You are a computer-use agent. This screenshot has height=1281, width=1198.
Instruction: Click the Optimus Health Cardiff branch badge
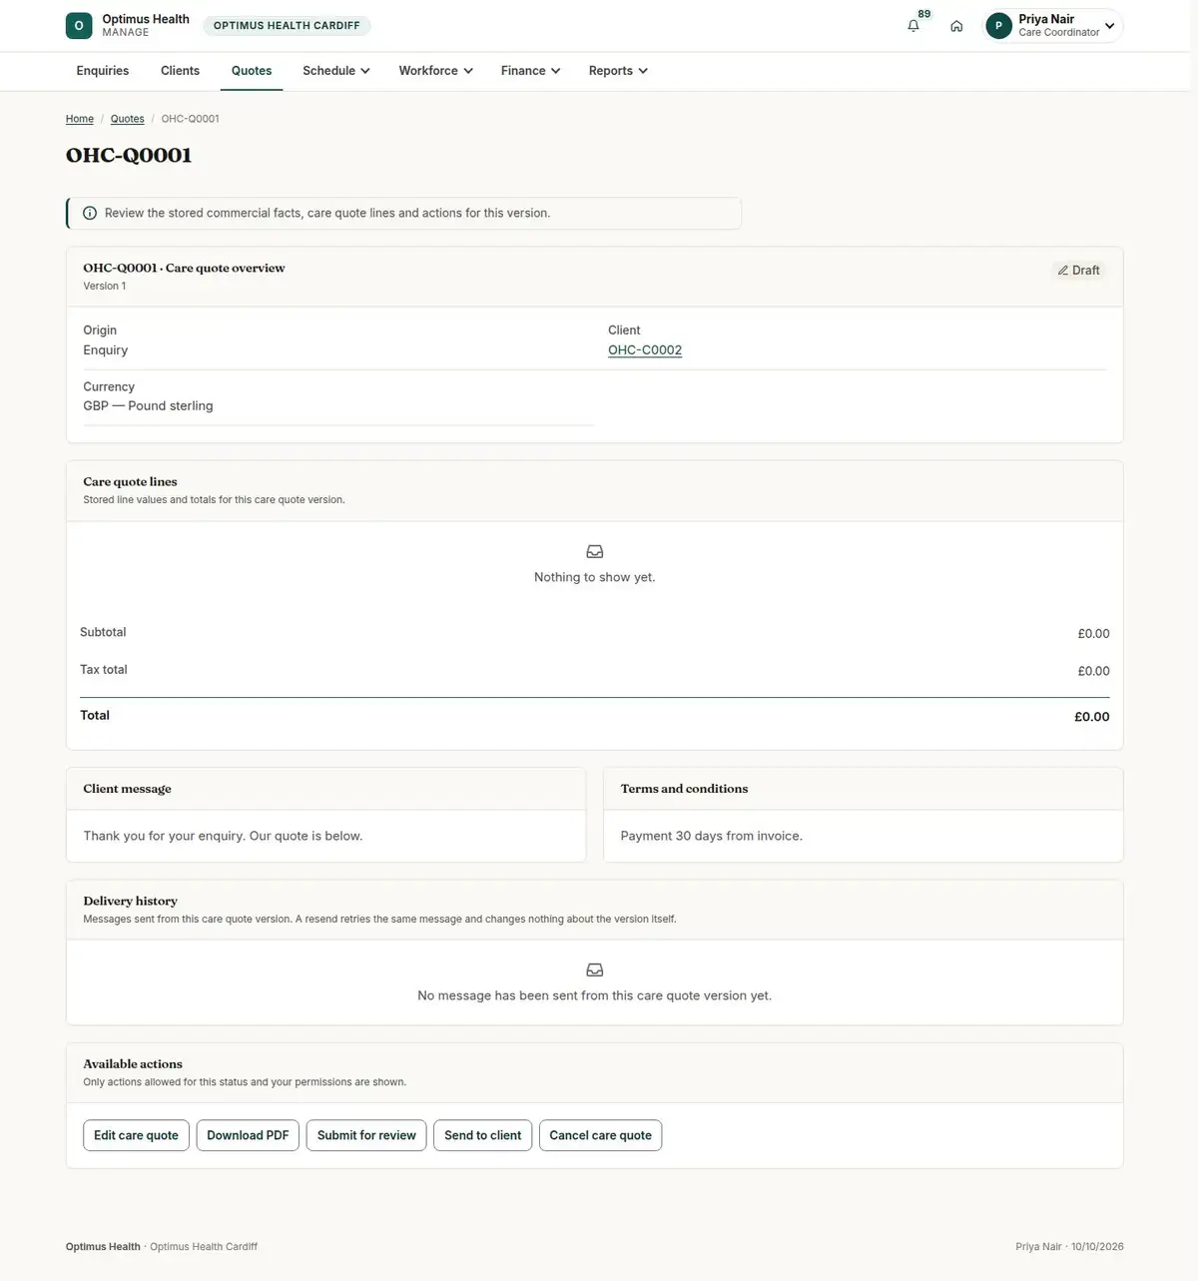click(x=287, y=26)
